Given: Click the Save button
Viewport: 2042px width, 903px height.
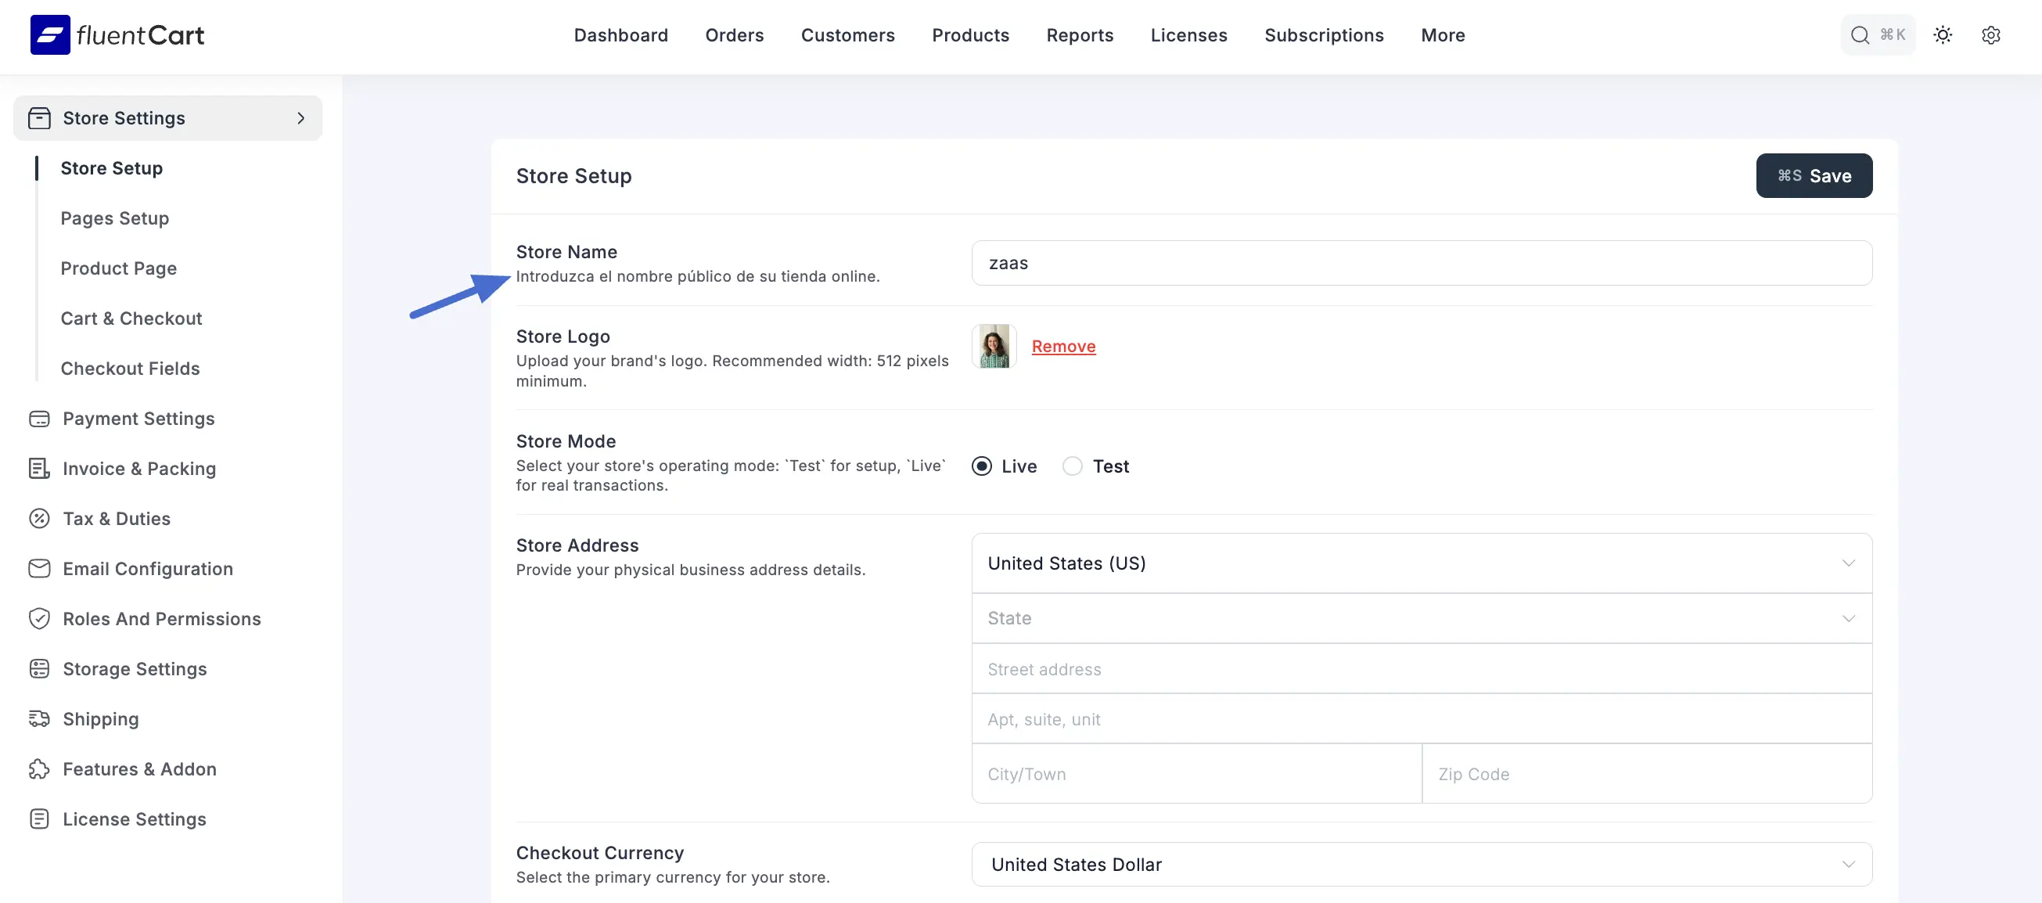Looking at the screenshot, I should (1814, 176).
